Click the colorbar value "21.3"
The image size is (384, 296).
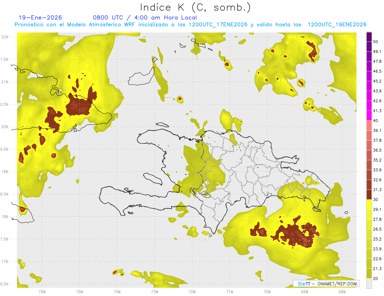[x=378, y=269]
